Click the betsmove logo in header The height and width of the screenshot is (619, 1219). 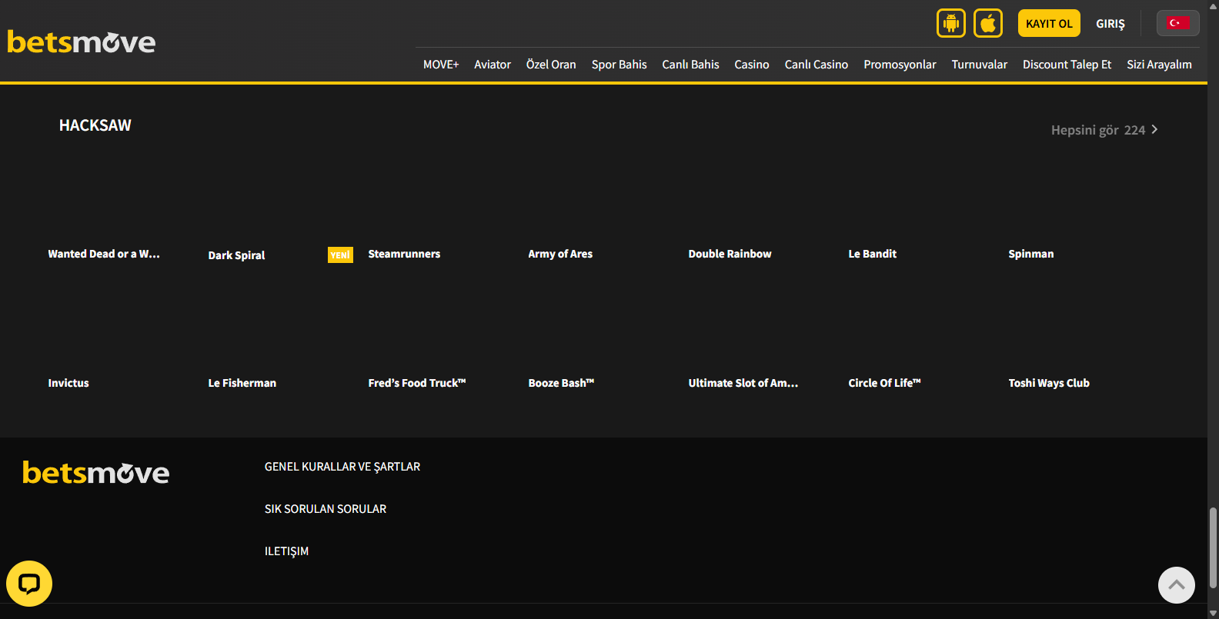82,42
